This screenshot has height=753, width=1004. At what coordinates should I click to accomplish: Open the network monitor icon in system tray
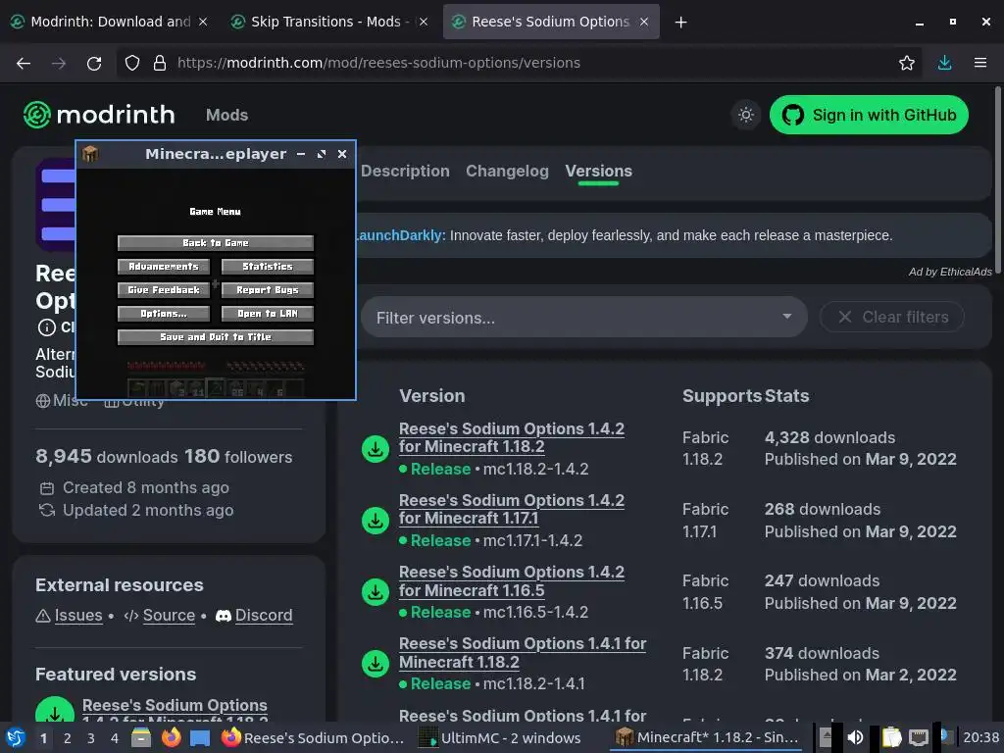919,737
